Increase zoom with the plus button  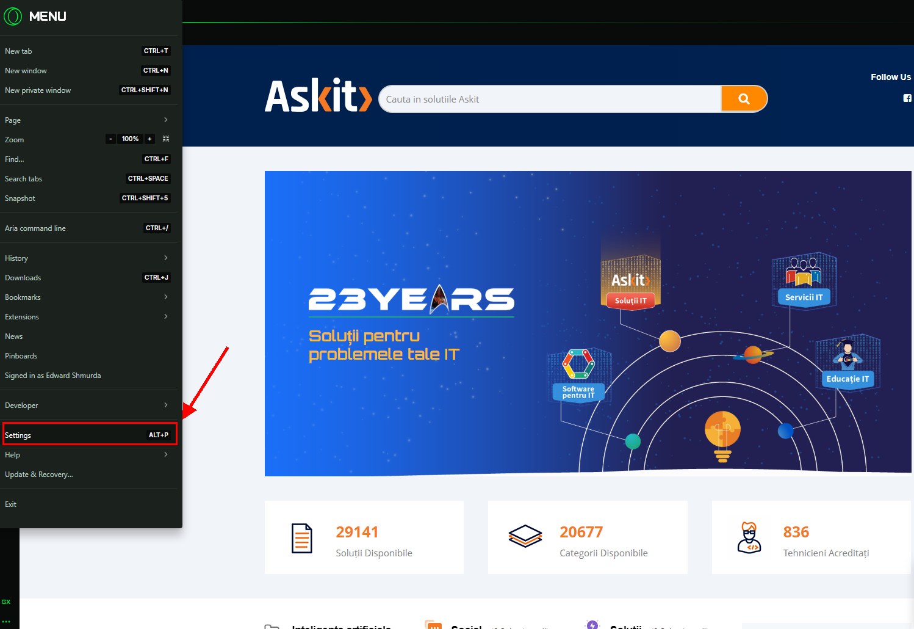point(149,139)
